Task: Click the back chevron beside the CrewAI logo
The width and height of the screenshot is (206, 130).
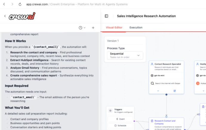Action: (5, 16)
